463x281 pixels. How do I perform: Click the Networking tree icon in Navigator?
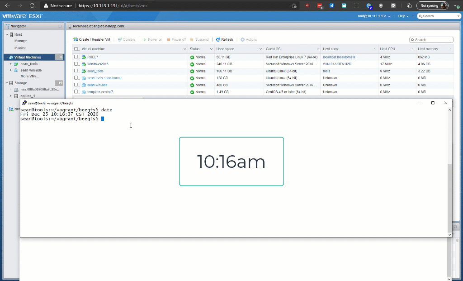[11, 109]
